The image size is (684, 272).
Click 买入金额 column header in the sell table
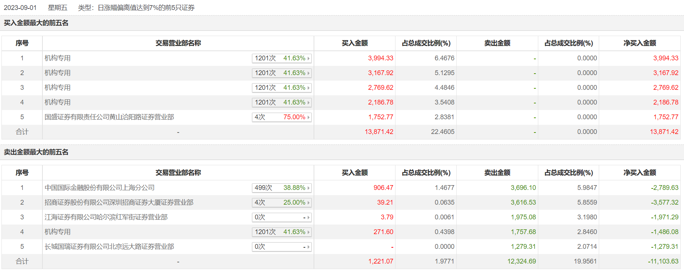355,173
